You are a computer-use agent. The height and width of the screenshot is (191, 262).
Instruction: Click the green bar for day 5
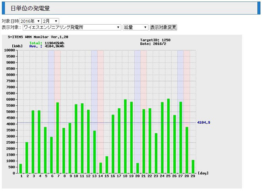point(45,150)
